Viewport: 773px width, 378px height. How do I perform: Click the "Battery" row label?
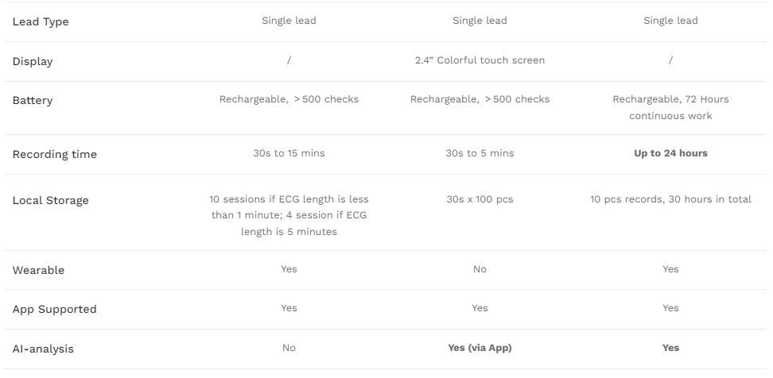33,100
